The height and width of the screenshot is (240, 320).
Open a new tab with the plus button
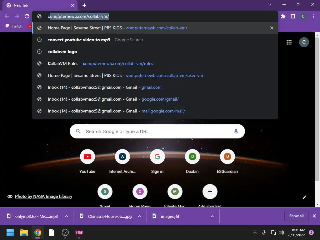pos(84,5)
